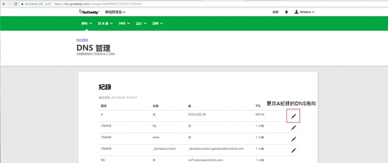Click the 我的網域 breadcrumb link
This screenshot has width=388, height=163.
pyautogui.click(x=82, y=40)
